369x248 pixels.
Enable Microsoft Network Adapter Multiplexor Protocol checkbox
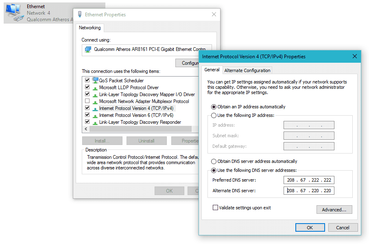[87, 101]
